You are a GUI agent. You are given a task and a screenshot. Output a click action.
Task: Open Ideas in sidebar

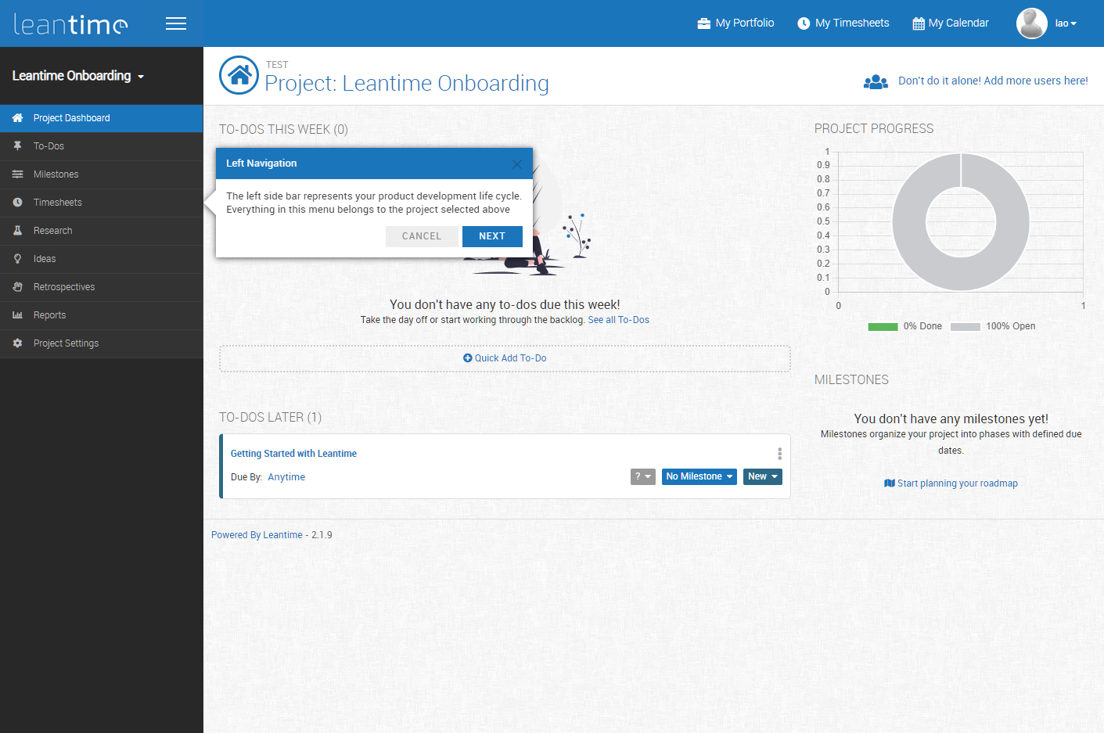click(102, 259)
